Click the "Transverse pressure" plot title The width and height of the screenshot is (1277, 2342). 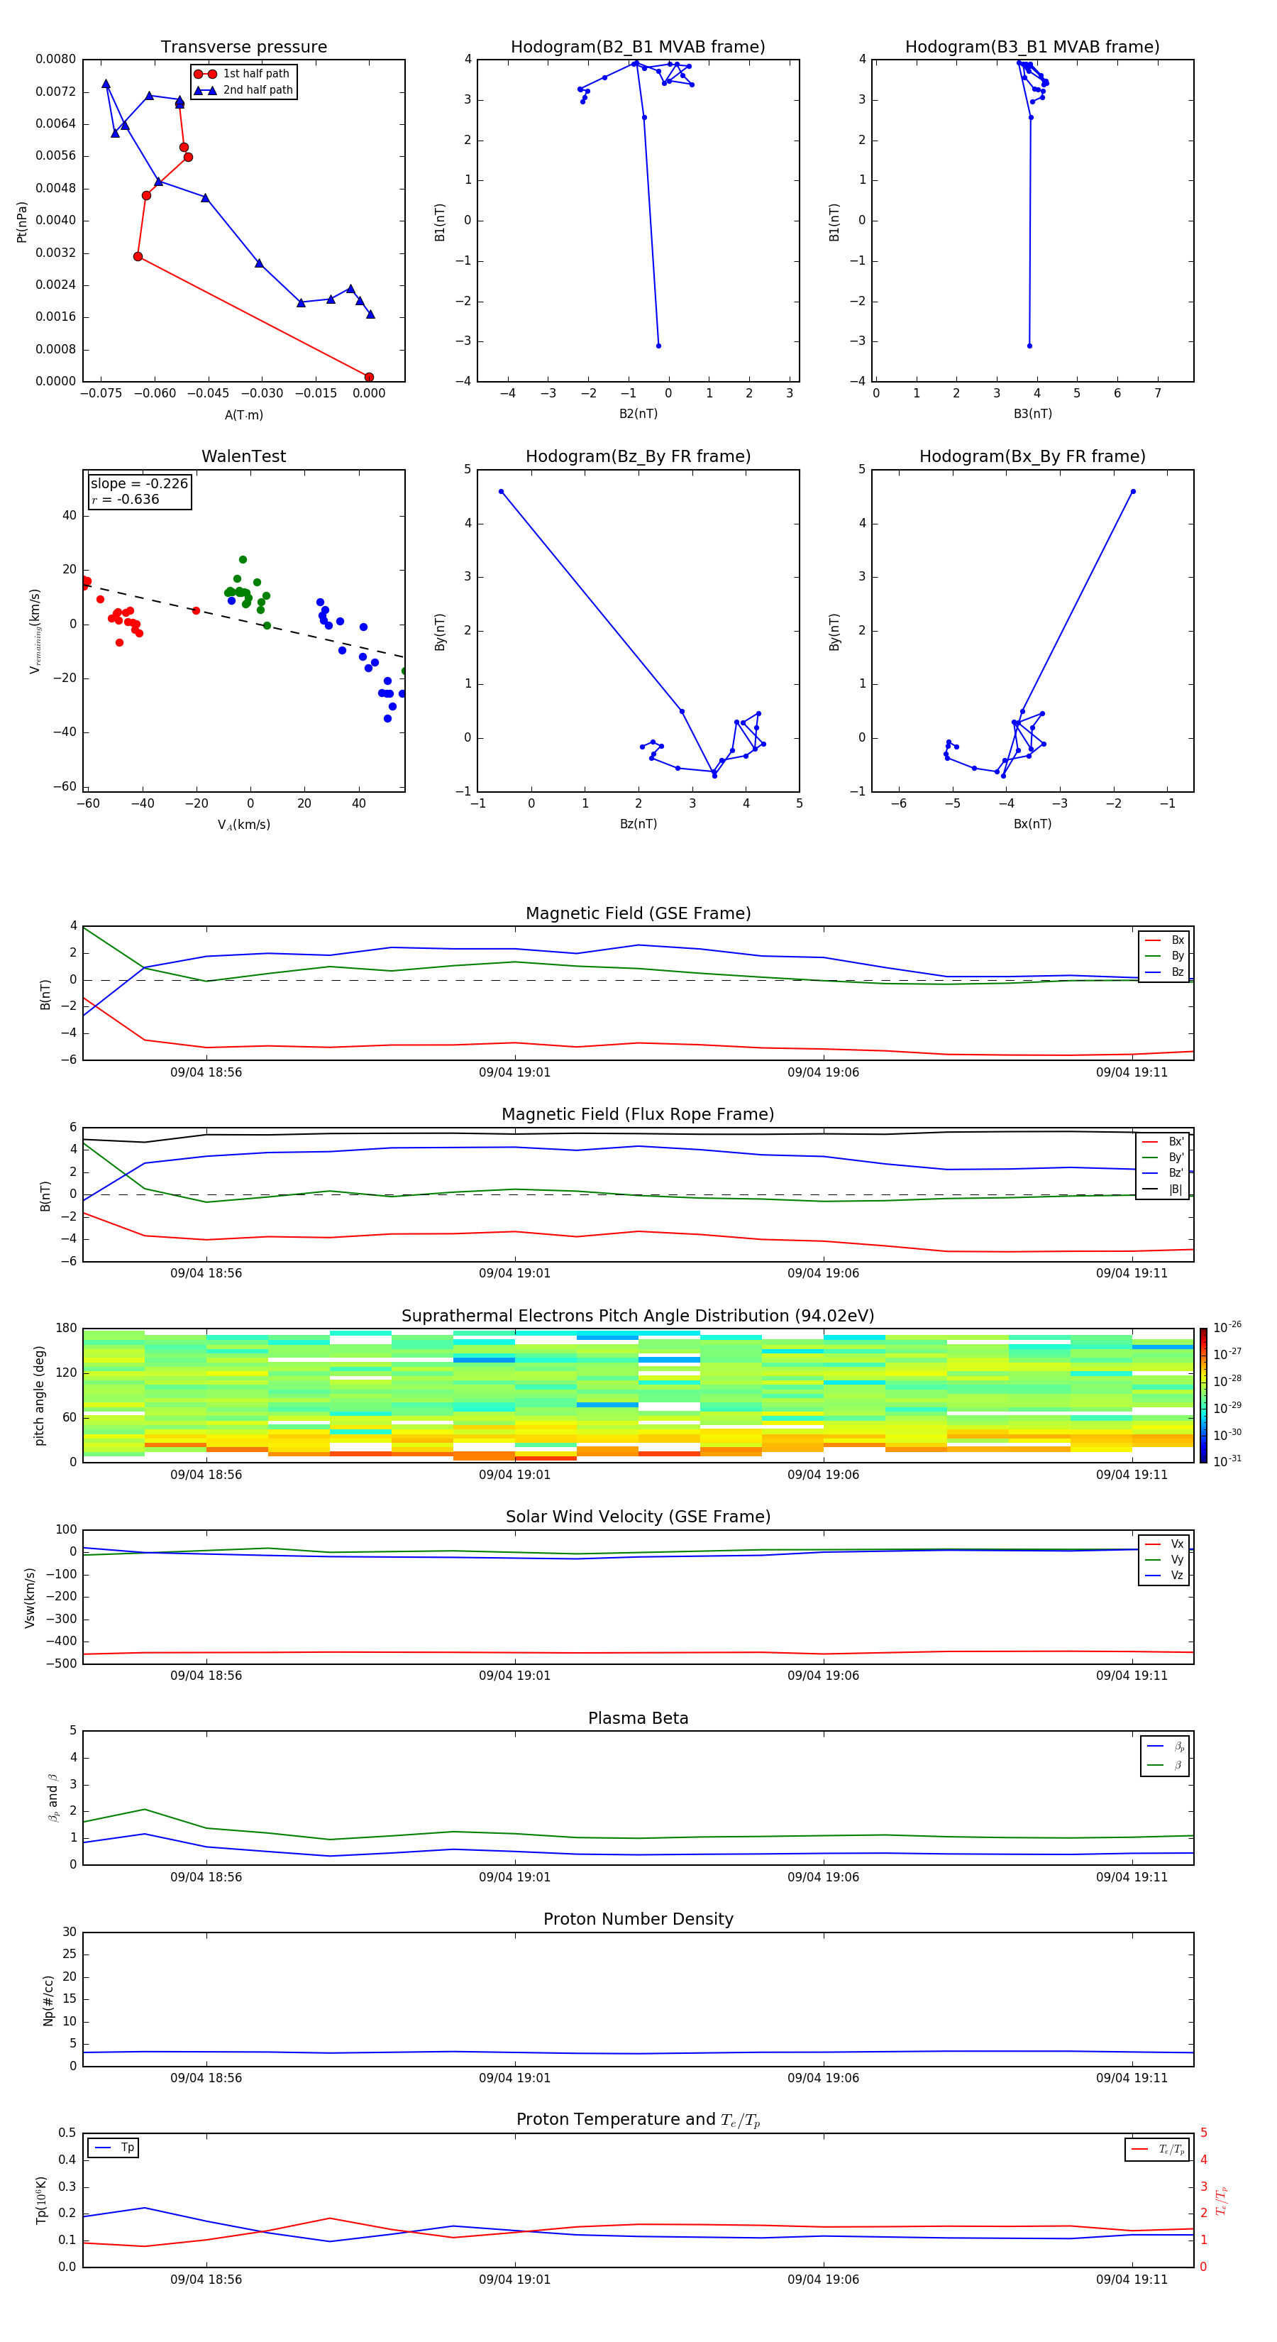coord(243,46)
